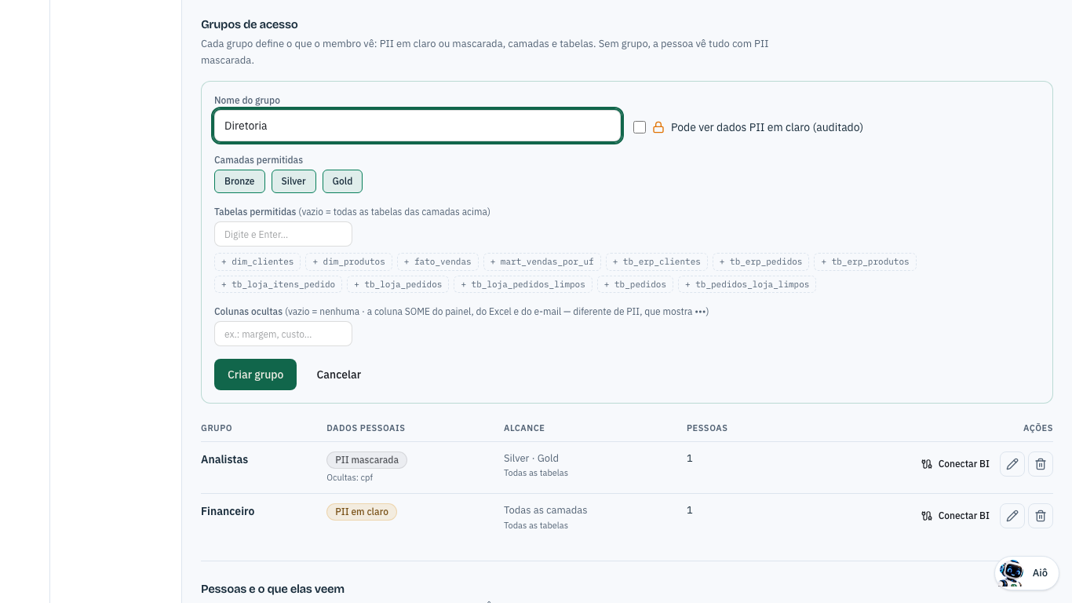Screen dimensions: 1072x603
Task: Delete the Financeiro group with trash icon
Action: [x=1041, y=516]
